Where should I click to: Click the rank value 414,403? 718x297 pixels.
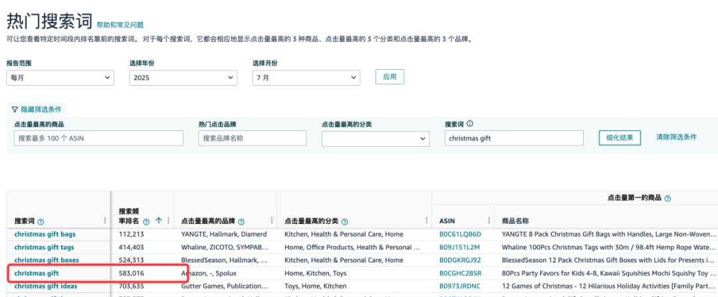pos(132,247)
